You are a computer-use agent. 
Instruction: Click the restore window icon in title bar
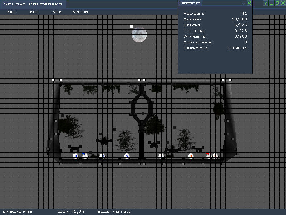[277, 3]
